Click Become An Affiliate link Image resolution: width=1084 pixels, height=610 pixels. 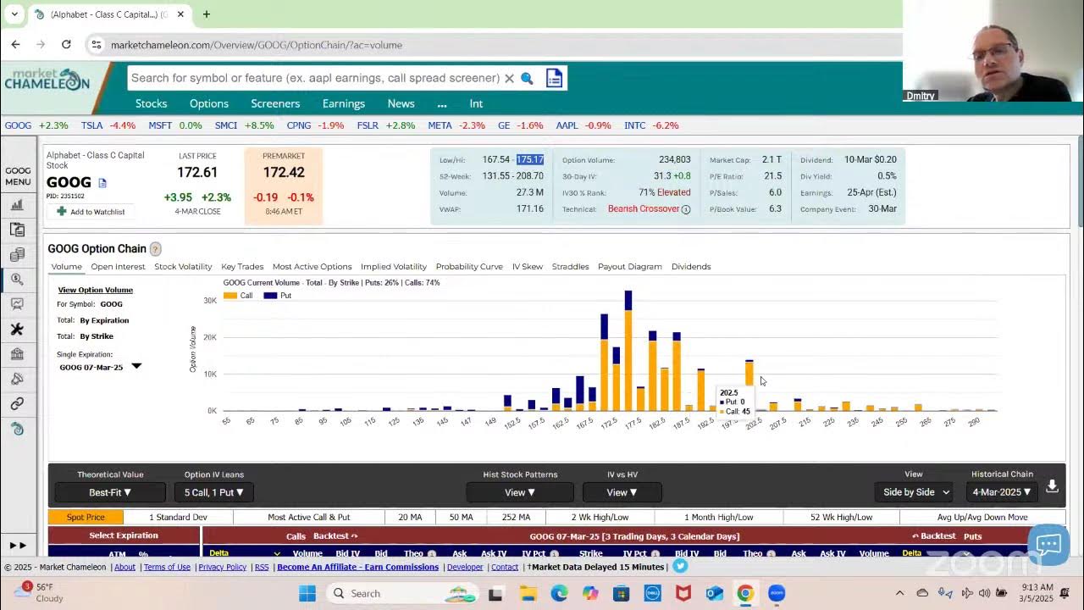pos(358,567)
